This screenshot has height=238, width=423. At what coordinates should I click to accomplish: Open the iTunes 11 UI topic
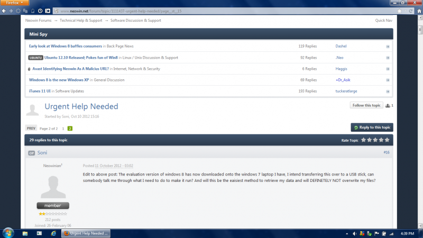pyautogui.click(x=40, y=91)
